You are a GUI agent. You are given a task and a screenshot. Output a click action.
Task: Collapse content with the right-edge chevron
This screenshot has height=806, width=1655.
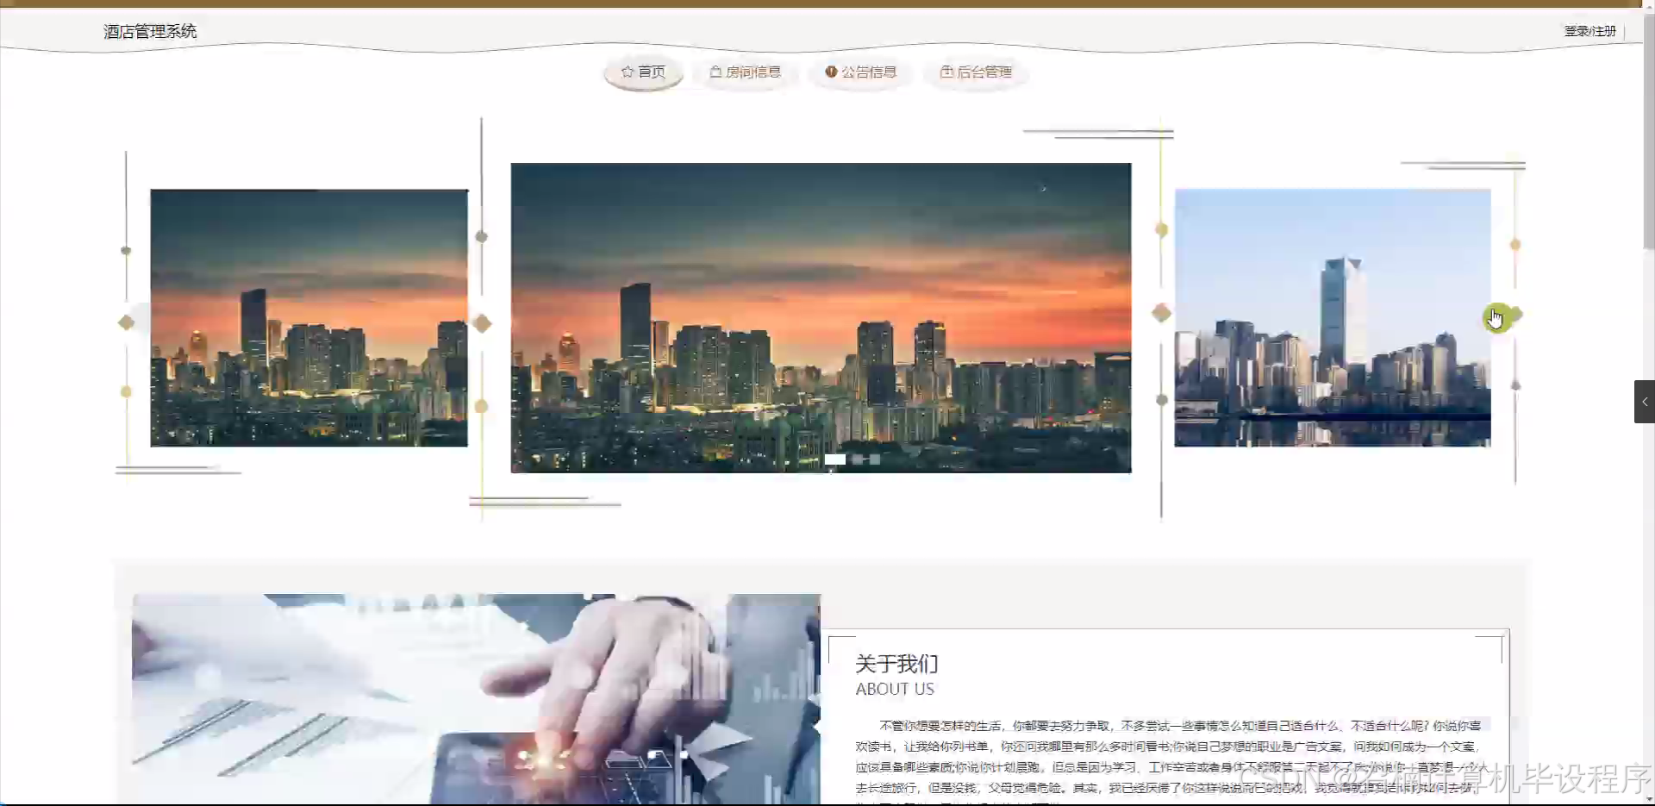click(1645, 402)
